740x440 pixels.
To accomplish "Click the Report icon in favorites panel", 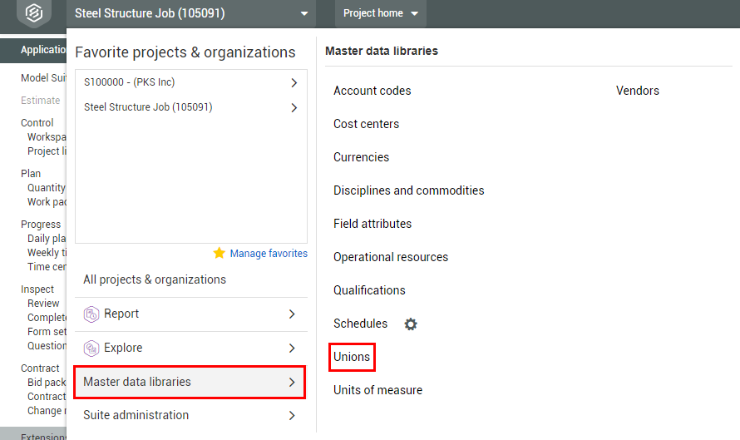I will (91, 314).
